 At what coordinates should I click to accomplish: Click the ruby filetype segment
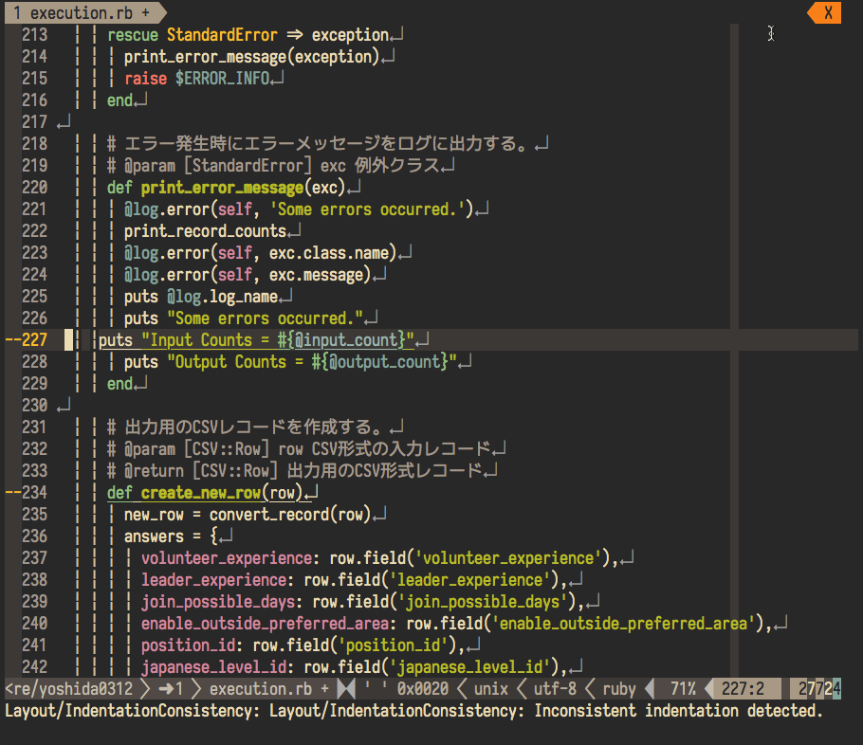(x=619, y=689)
